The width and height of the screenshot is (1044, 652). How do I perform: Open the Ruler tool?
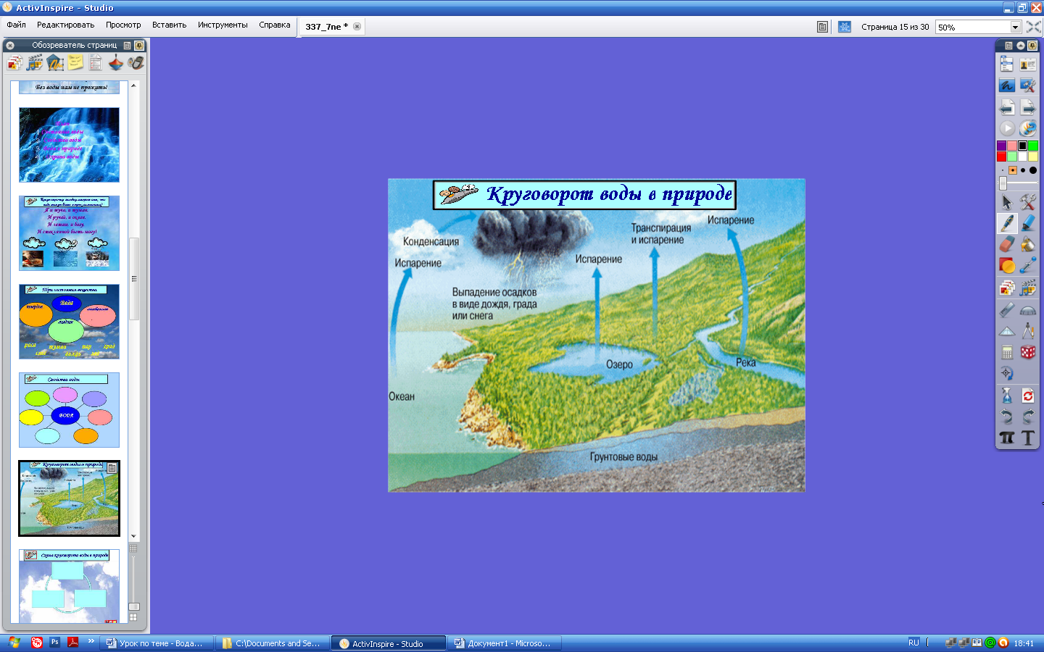tap(1007, 310)
